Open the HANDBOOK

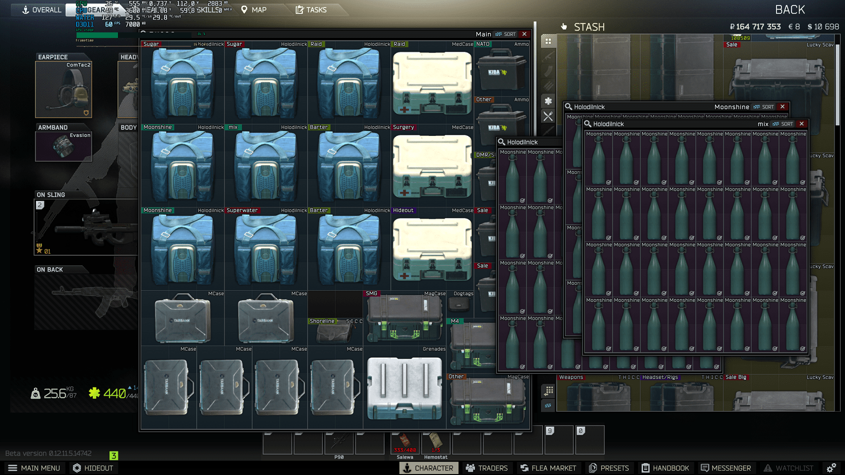pyautogui.click(x=665, y=468)
